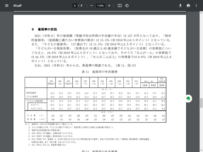Click the 1988 column header
This screenshot has height=152, width=203.
tap(60, 82)
